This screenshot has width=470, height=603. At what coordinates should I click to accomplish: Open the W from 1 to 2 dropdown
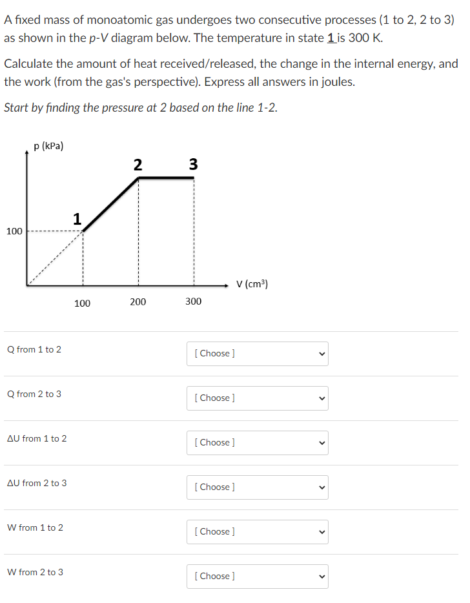pos(258,532)
